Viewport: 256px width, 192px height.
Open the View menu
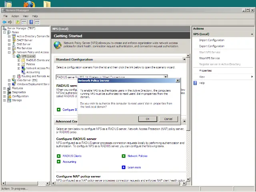26,16
